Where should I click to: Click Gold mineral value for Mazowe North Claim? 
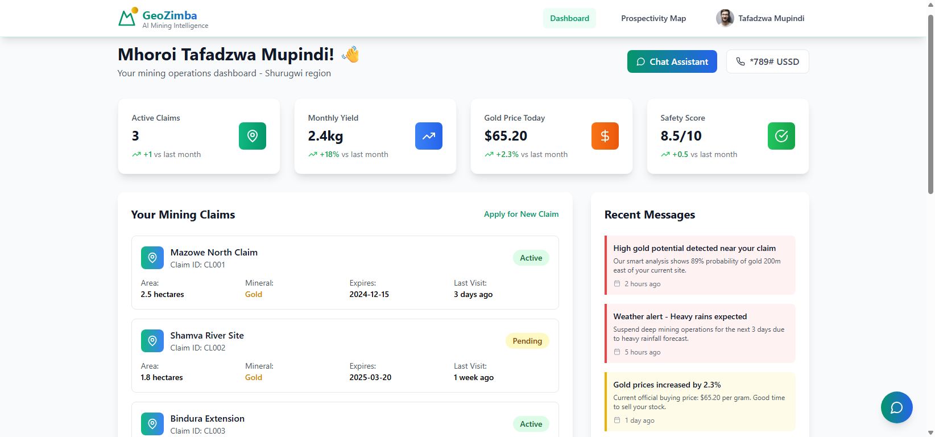[254, 294]
